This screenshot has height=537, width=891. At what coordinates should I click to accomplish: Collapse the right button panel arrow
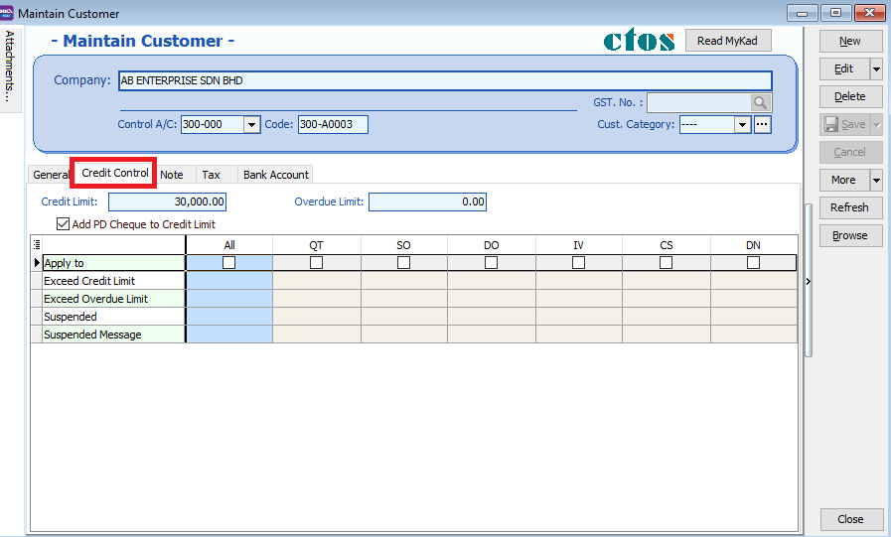click(x=808, y=282)
